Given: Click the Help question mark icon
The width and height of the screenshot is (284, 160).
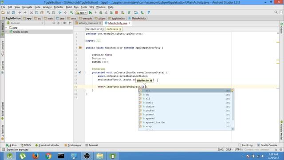Looking at the screenshot, I should click(x=149, y=12).
